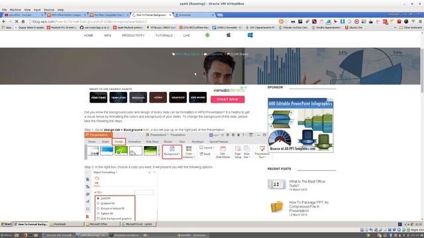Open the Design tab in ribbon image

click(x=119, y=141)
